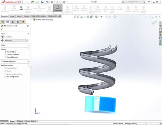Click the Open document icon in the title bar
This screenshot has height=125, width=162.
(32, 2)
